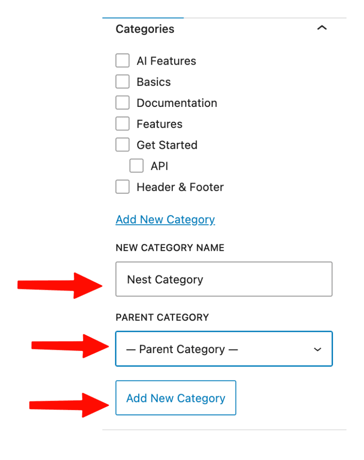Toggle the Get Started checkbox
The image size is (364, 460).
click(123, 145)
